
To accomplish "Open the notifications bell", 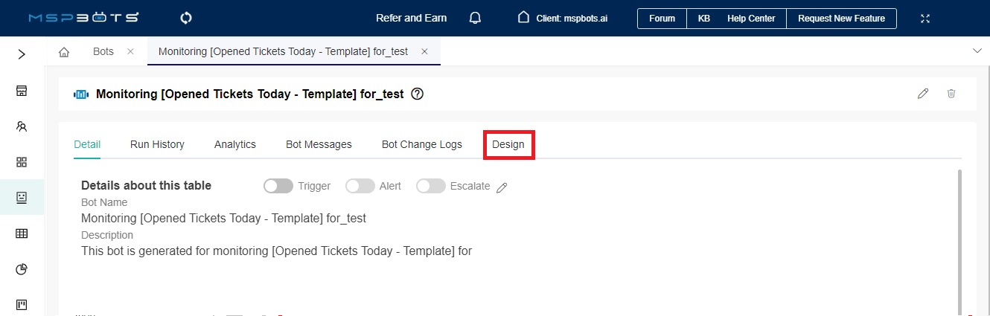I will click(x=475, y=18).
